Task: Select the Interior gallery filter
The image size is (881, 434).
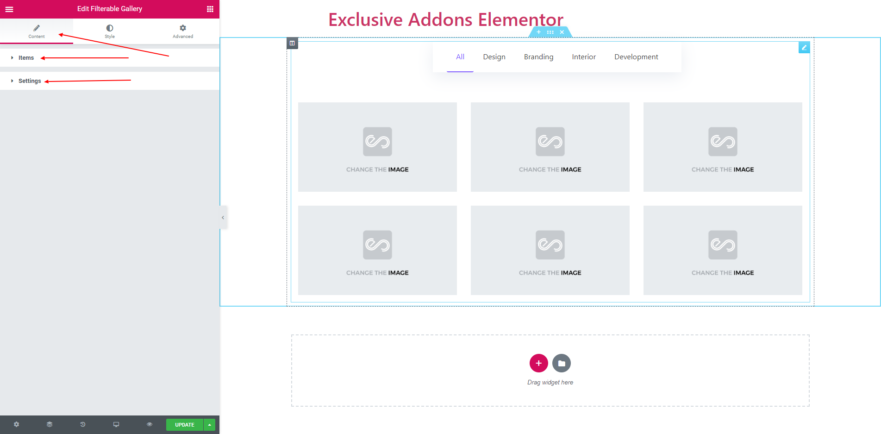Action: point(584,57)
